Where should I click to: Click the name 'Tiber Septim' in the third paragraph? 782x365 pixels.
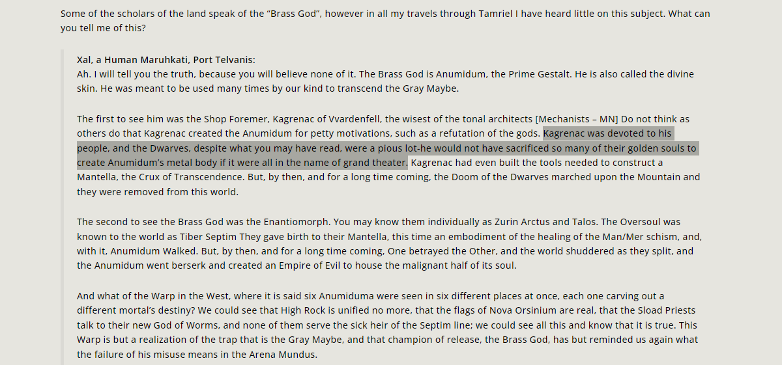click(196, 236)
